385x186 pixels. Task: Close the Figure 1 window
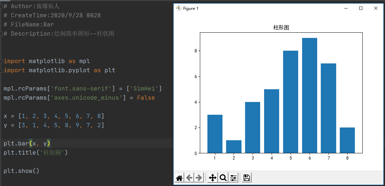tap(376, 8)
